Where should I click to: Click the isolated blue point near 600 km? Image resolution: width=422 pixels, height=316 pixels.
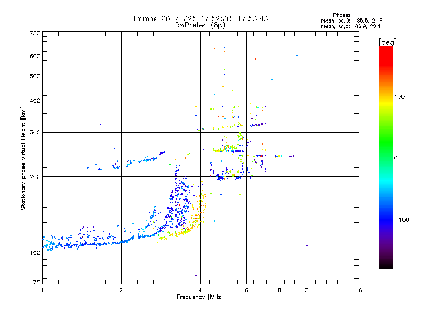(x=297, y=56)
